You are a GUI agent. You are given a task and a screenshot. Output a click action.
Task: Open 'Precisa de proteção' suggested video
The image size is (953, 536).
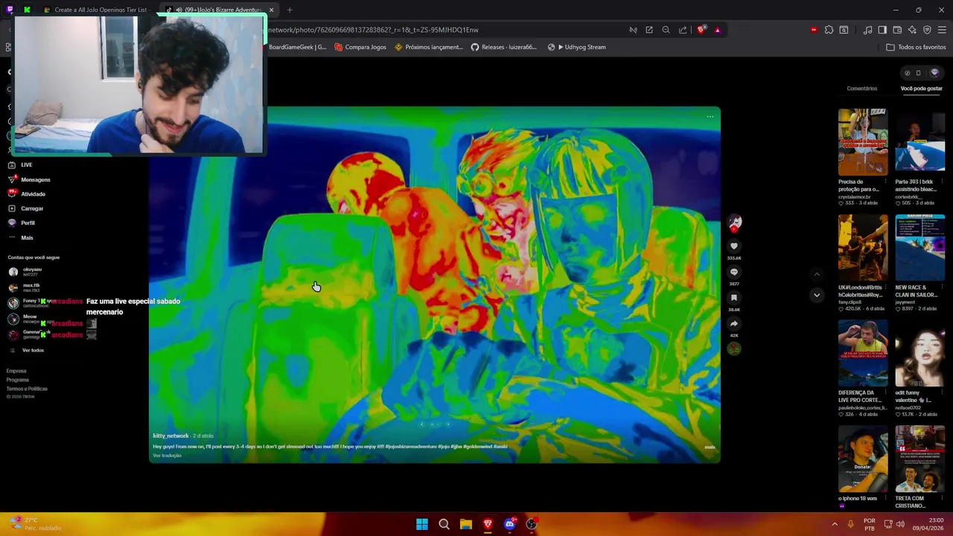click(x=862, y=142)
